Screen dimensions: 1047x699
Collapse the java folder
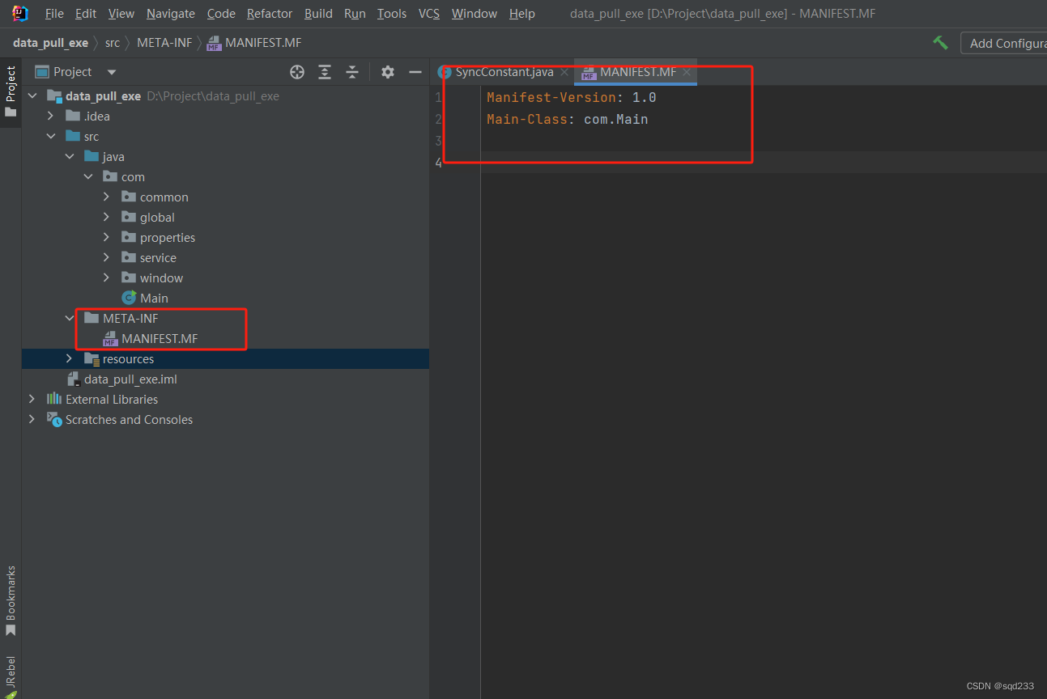click(70, 156)
